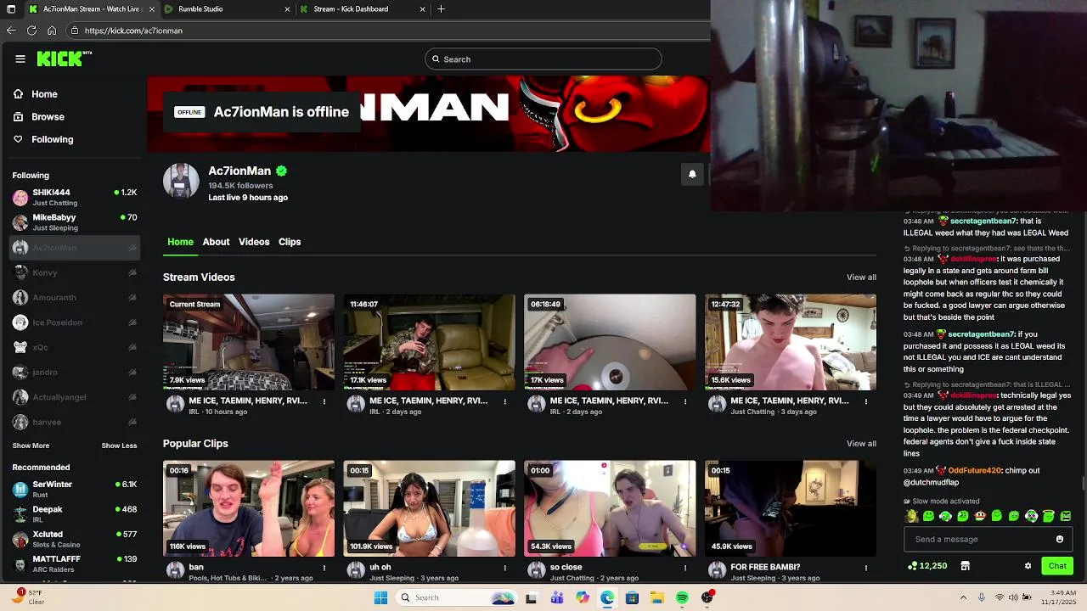1087x611 pixels.
Task: View all Popular Clips
Action: point(861,444)
